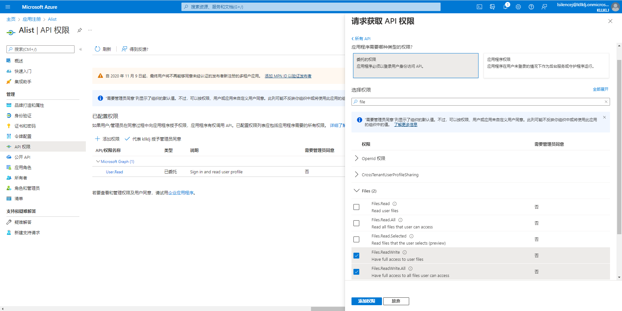The width and height of the screenshot is (622, 311).
Task: Pin the Alist API permissions page
Action: (79, 30)
